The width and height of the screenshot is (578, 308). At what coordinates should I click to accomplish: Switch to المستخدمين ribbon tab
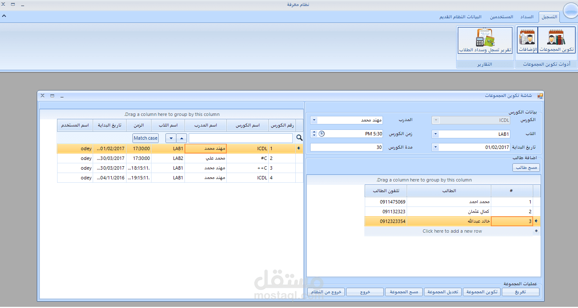tap(501, 17)
